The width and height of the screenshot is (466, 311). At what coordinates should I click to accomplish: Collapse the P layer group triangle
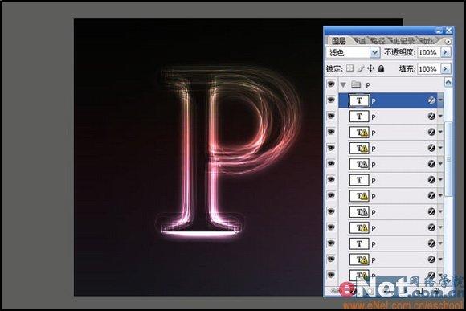(x=343, y=85)
